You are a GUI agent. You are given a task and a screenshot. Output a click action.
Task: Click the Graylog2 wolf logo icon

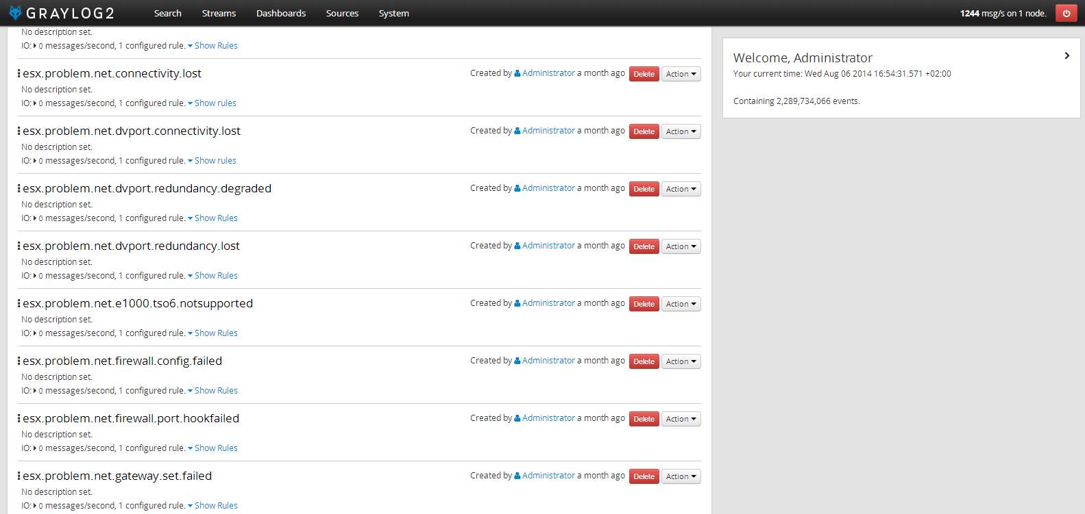pyautogui.click(x=15, y=12)
